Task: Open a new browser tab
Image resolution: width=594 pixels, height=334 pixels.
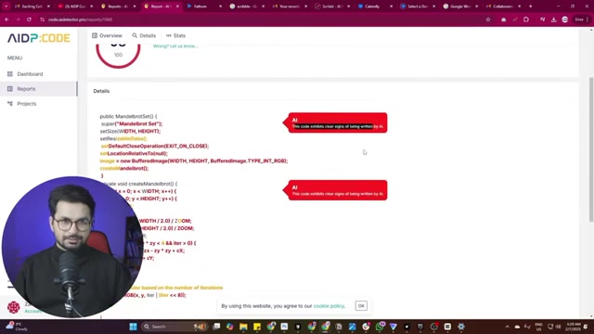Action: pos(530,6)
